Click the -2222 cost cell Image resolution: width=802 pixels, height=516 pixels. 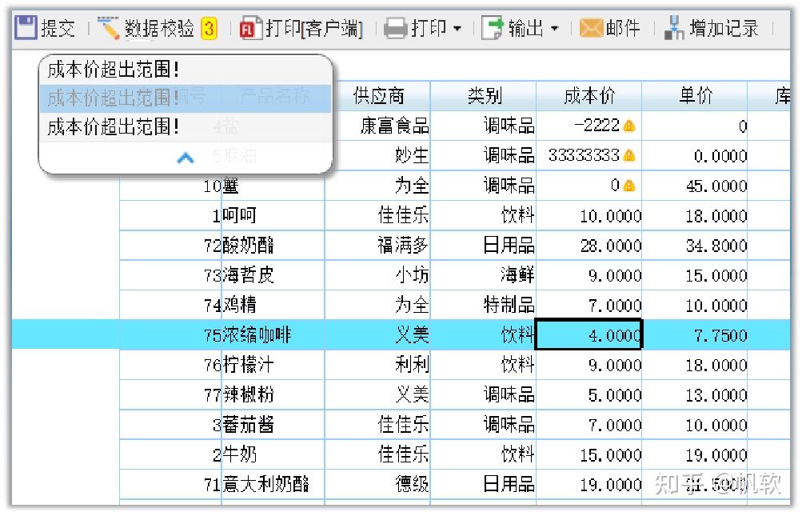click(x=589, y=126)
